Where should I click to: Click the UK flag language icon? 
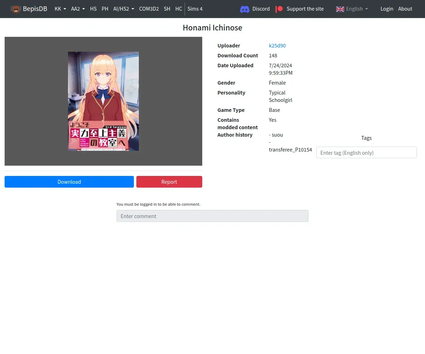tap(340, 9)
